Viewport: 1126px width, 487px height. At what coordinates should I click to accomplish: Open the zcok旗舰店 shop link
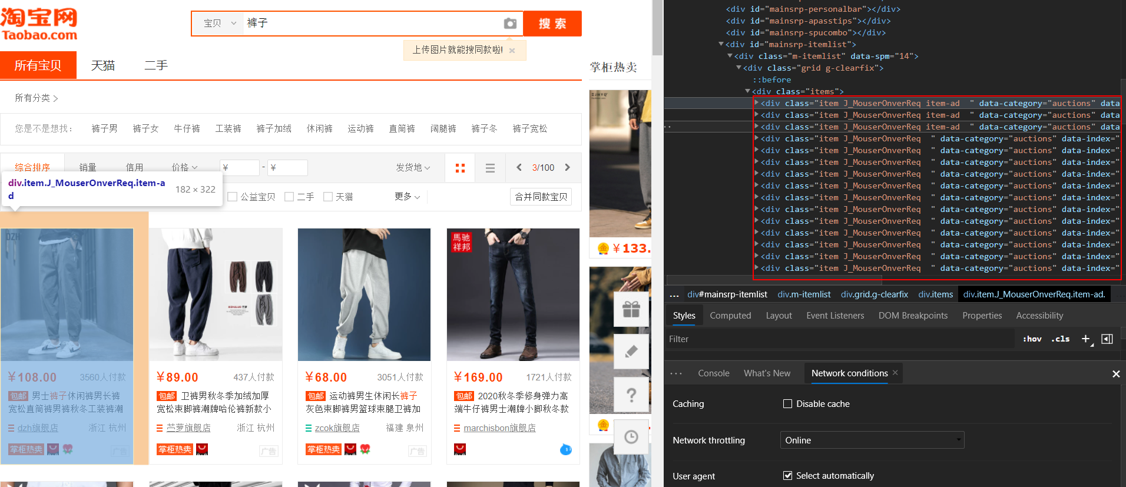pos(337,428)
